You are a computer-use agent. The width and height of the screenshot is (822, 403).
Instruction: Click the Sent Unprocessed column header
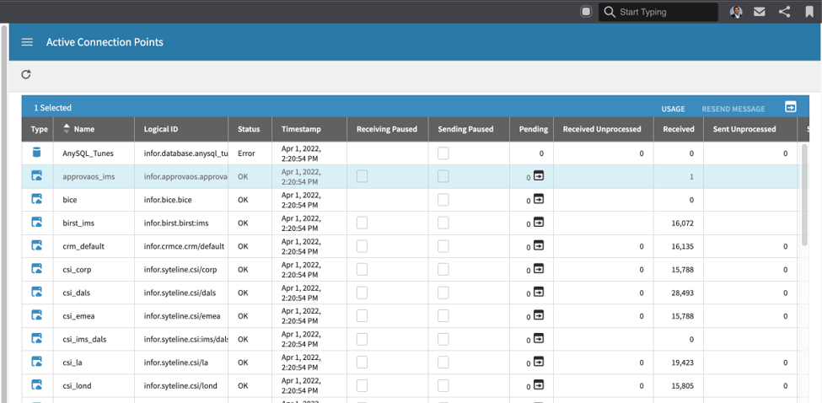coord(750,129)
